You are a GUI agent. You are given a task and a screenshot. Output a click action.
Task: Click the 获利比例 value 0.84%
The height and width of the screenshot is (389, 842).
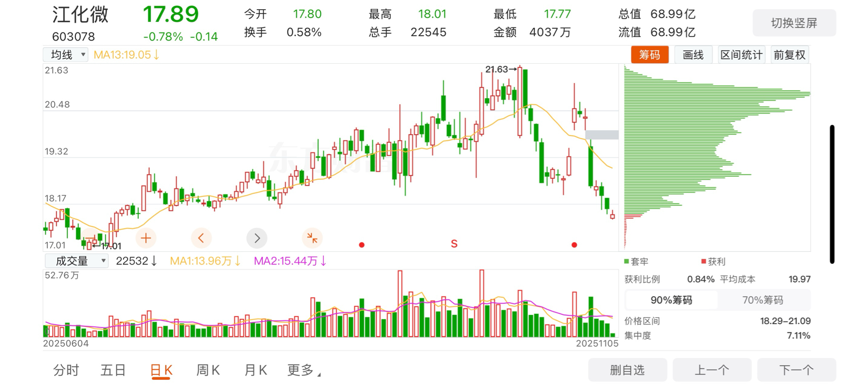pyautogui.click(x=701, y=279)
